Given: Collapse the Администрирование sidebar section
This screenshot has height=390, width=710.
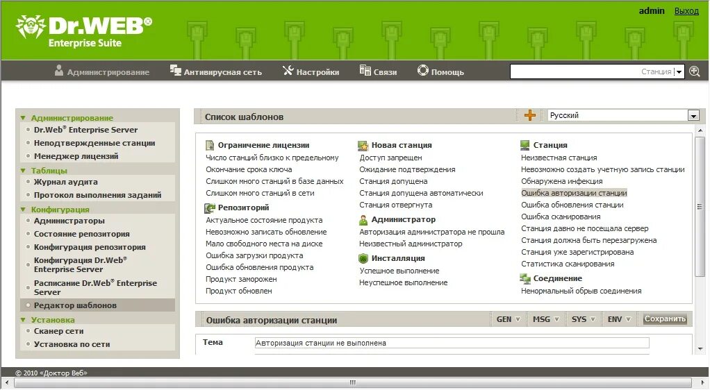Looking at the screenshot, I should click(x=23, y=118).
